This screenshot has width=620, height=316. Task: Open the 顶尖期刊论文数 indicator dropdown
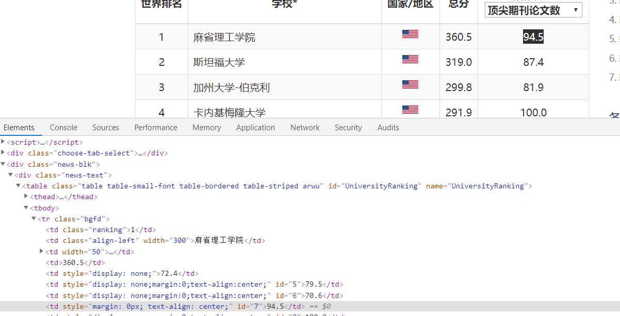pos(533,10)
